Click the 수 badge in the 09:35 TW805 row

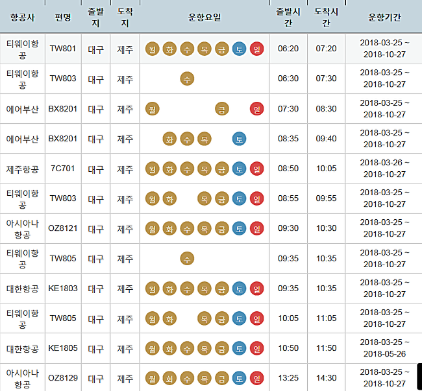tap(187, 259)
